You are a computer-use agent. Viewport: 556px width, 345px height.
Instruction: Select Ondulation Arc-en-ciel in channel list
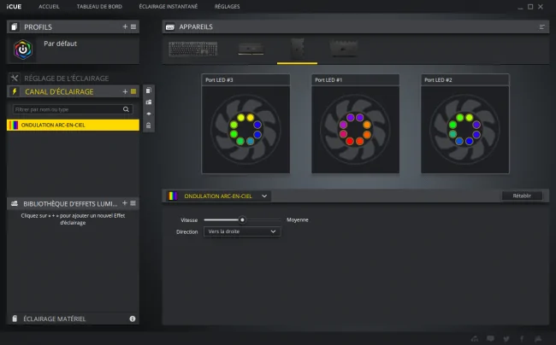click(73, 125)
